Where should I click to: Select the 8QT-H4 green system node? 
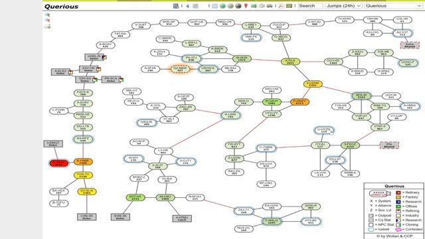pos(135,197)
